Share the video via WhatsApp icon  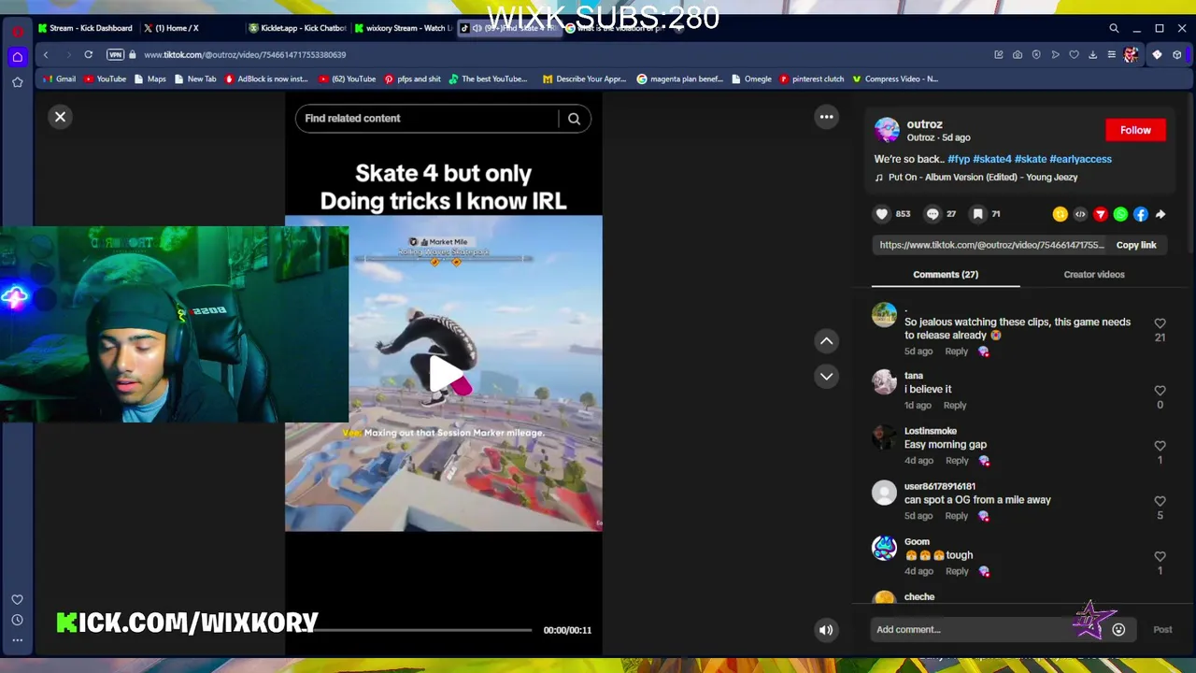1120,214
